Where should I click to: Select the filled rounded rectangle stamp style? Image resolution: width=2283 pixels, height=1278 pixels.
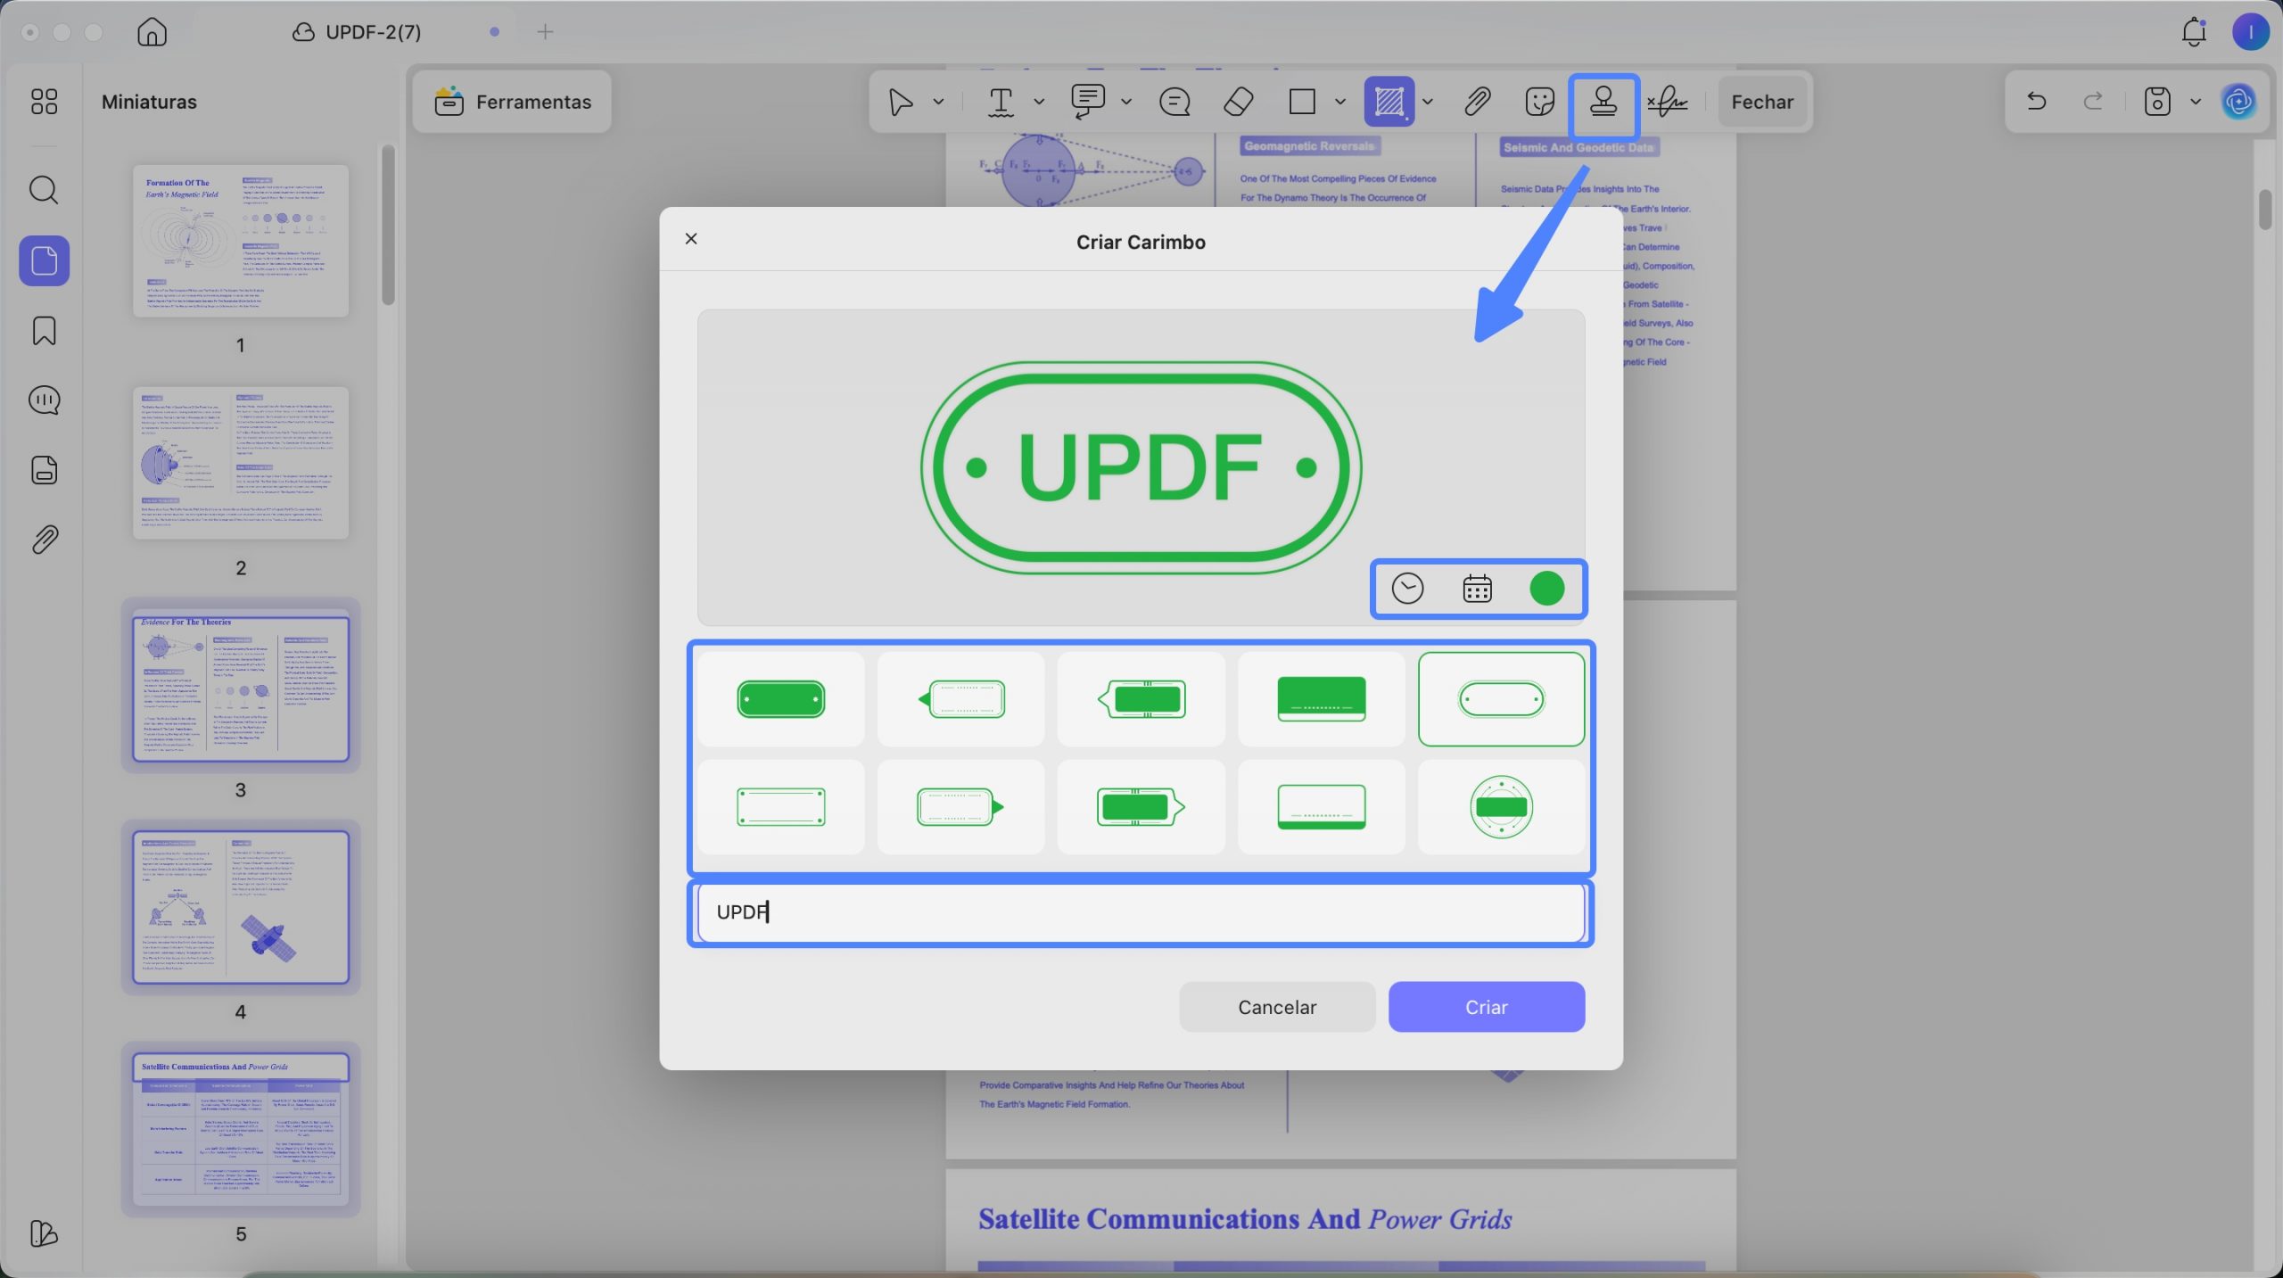pos(781,699)
